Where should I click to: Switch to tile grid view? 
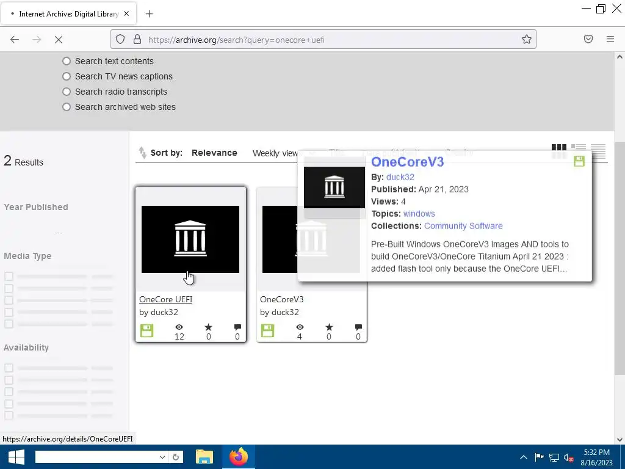(559, 151)
